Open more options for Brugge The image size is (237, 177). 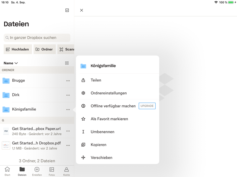pos(68,81)
